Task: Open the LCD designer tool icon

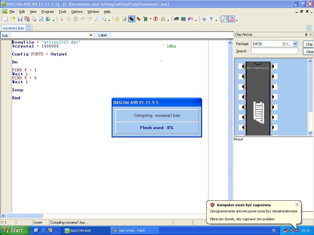Action: 183,19
